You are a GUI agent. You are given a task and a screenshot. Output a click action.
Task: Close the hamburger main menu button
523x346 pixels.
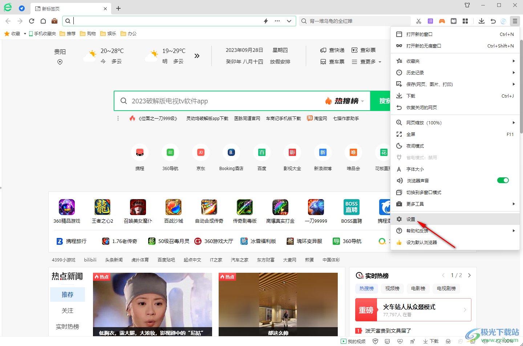click(x=515, y=21)
